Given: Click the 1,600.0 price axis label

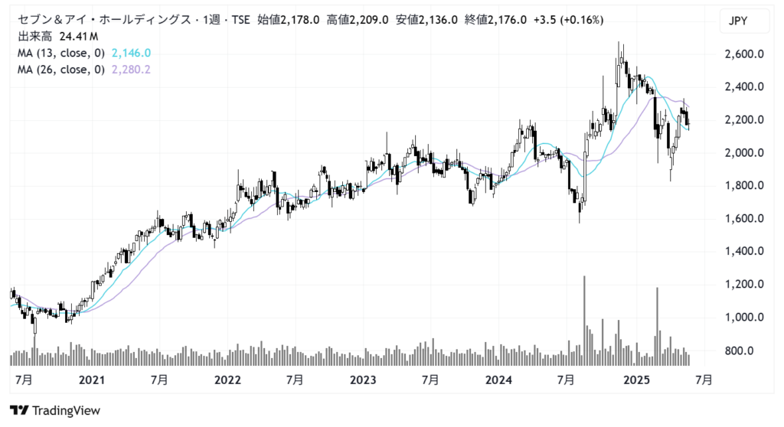Looking at the screenshot, I should 744,219.
